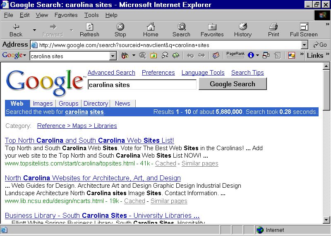Switch to the Directory results tab

(96, 104)
